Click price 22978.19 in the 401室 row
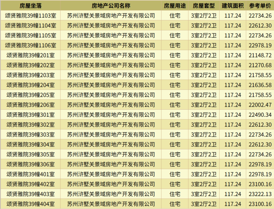Screen dimensions: 274x209 click(260, 175)
